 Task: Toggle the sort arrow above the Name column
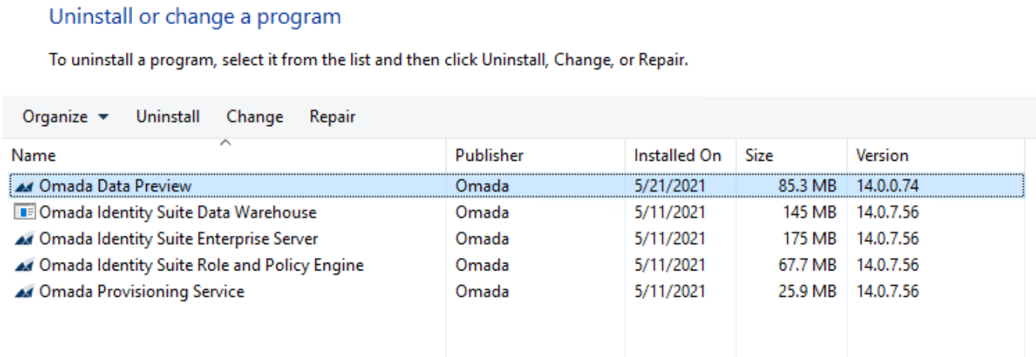click(226, 142)
